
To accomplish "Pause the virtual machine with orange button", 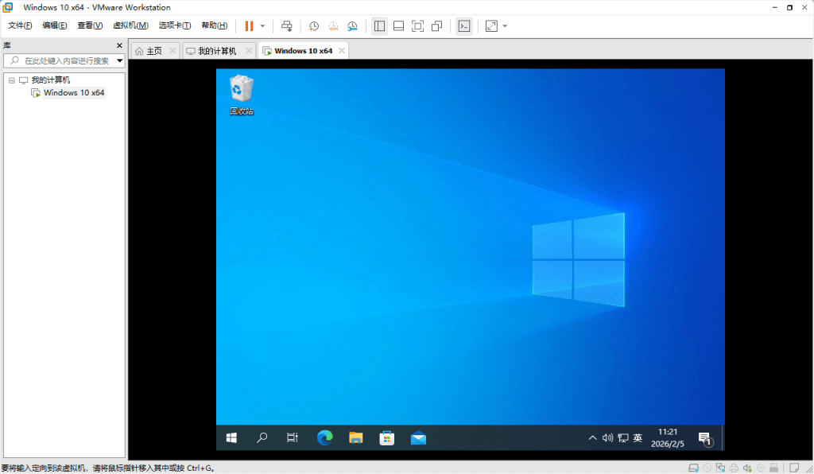I will [249, 26].
